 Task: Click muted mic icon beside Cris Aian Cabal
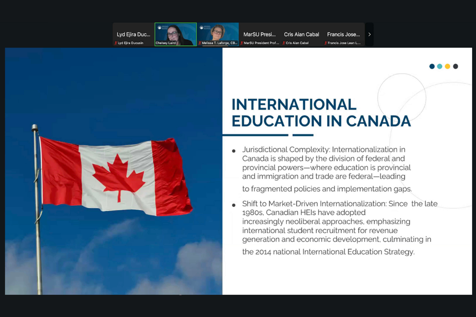pos(284,43)
